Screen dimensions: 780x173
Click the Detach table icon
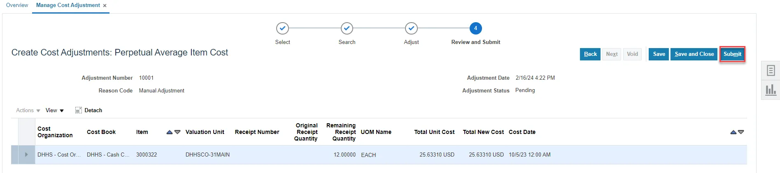pos(79,110)
